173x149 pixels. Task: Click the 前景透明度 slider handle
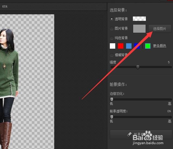tap(111, 117)
